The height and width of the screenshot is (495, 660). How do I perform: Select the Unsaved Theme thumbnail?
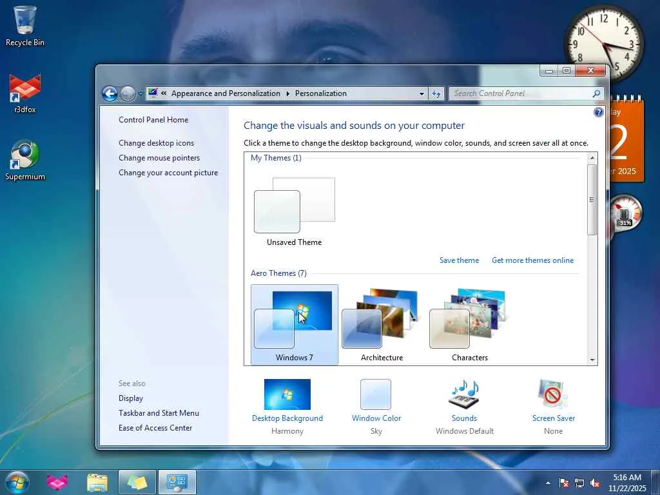[x=294, y=211]
